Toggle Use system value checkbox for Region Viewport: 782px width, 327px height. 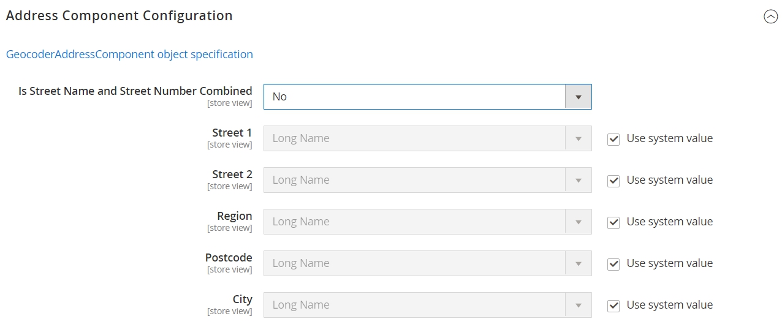click(x=613, y=222)
